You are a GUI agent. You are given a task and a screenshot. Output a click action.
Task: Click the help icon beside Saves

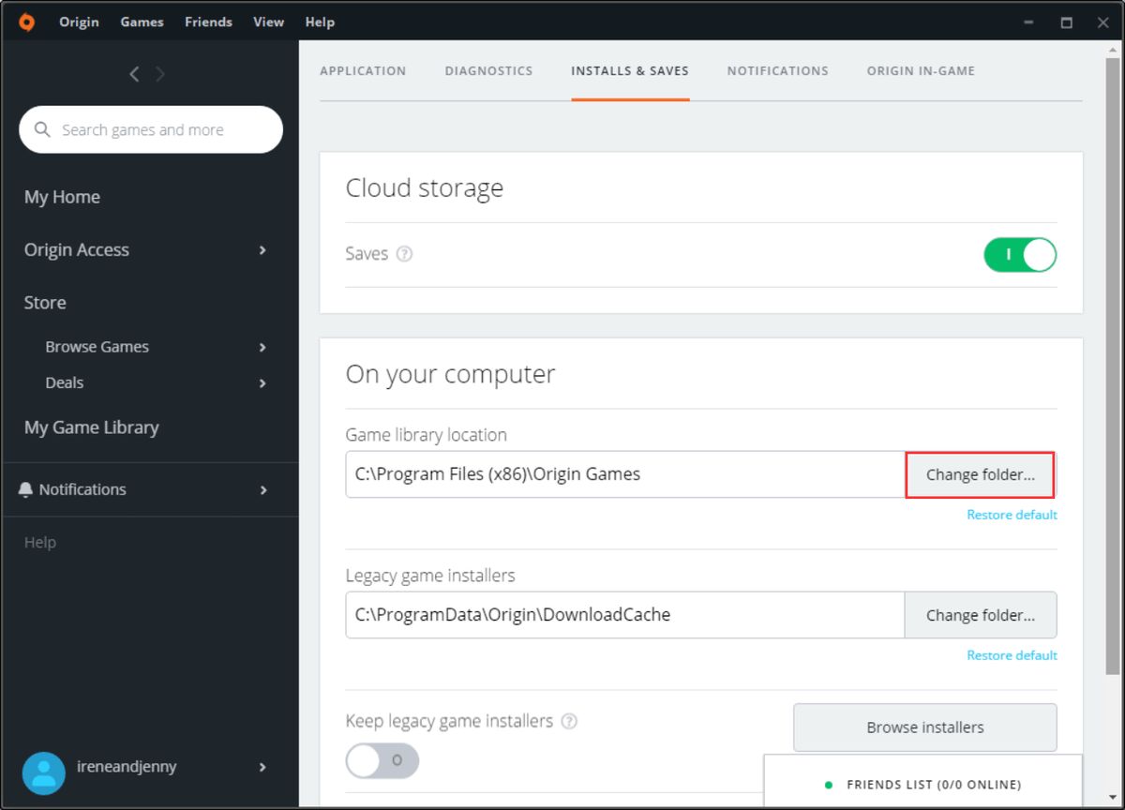point(404,254)
